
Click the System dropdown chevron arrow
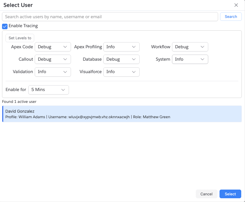point(202,59)
